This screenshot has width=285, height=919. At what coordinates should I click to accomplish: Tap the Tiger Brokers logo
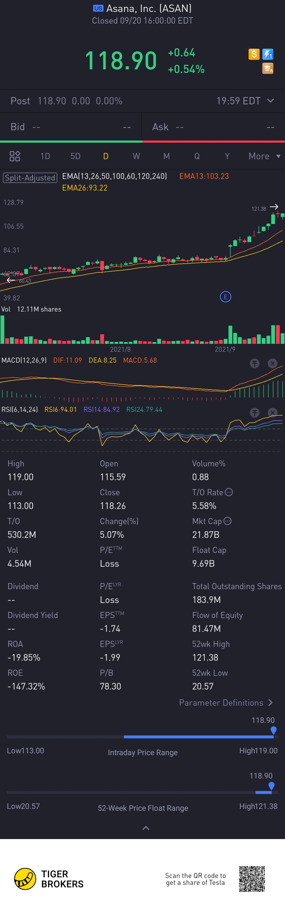(x=49, y=879)
